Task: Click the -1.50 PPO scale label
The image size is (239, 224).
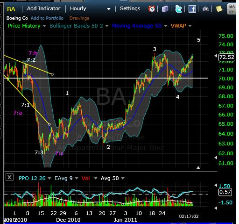Action: 225,202
